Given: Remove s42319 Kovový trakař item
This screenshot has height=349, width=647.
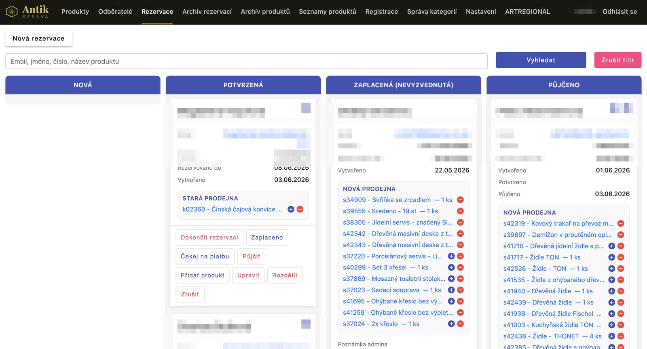Looking at the screenshot, I should click(x=621, y=224).
